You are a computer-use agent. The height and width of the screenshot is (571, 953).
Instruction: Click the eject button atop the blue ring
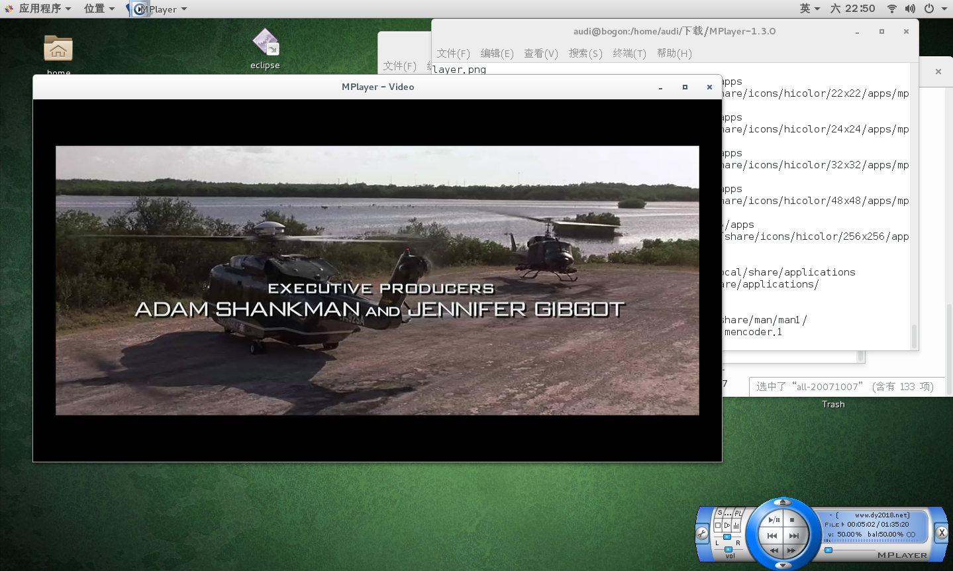pyautogui.click(x=783, y=502)
